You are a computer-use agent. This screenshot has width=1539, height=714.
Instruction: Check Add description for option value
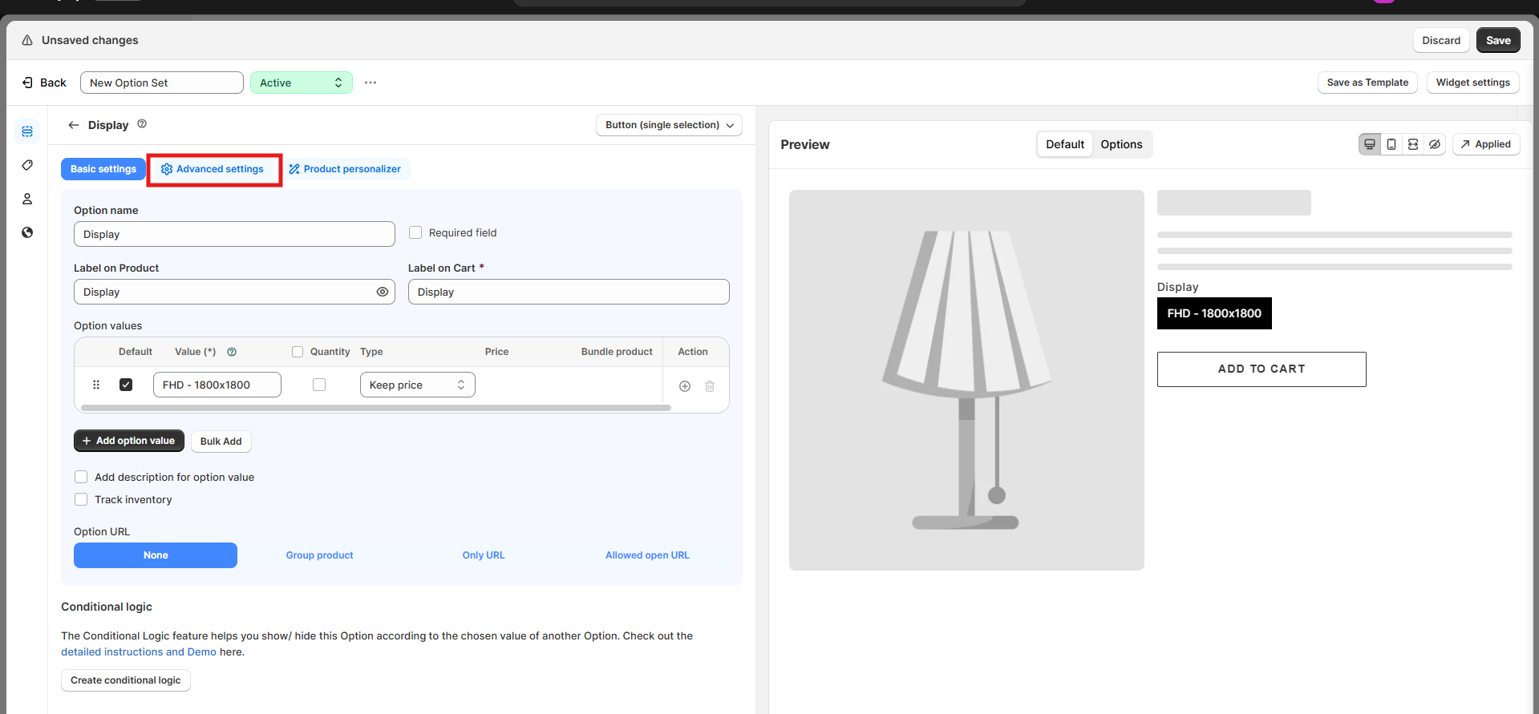[x=81, y=477]
